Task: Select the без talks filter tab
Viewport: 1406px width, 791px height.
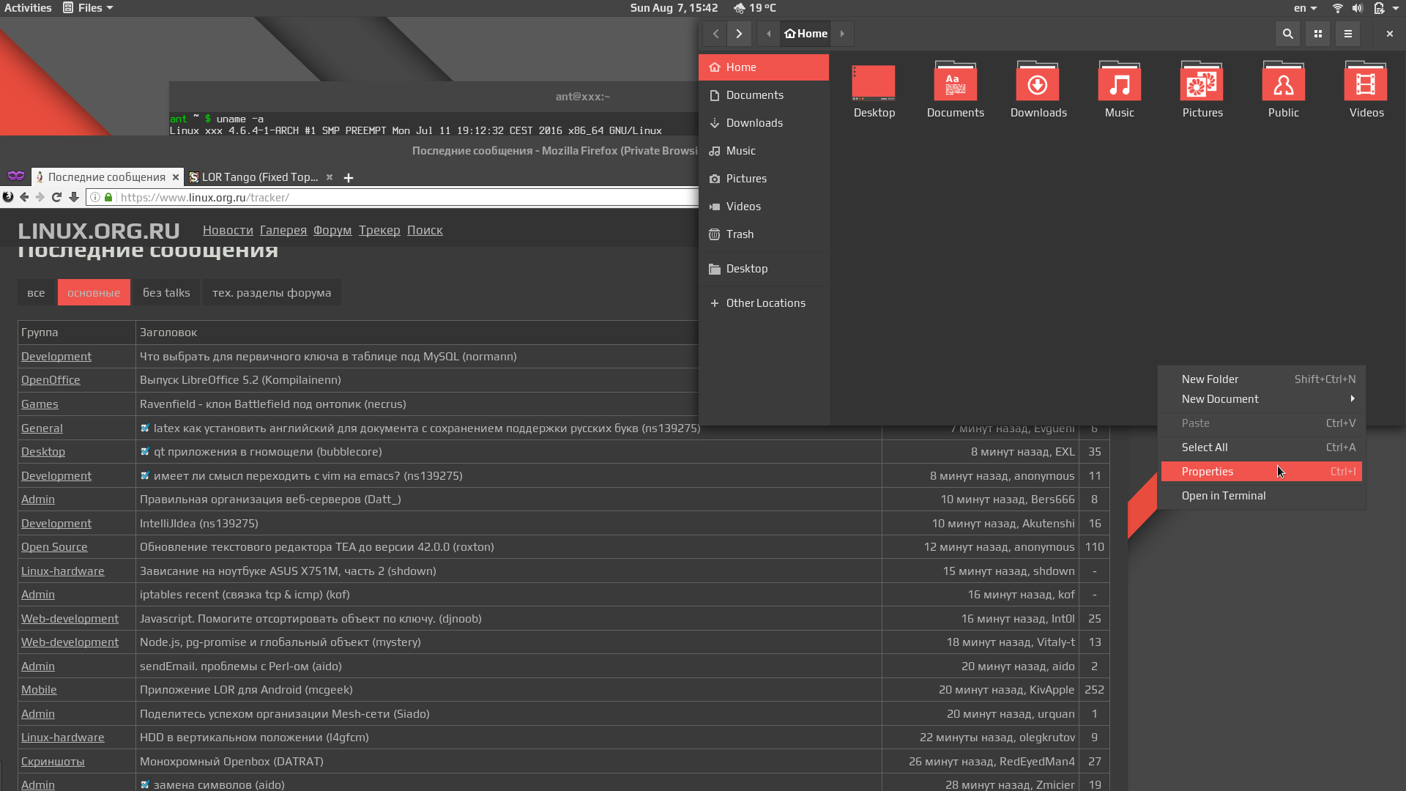Action: coord(166,292)
